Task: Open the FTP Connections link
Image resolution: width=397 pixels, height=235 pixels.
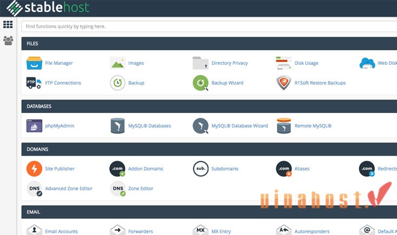Action: click(x=63, y=83)
